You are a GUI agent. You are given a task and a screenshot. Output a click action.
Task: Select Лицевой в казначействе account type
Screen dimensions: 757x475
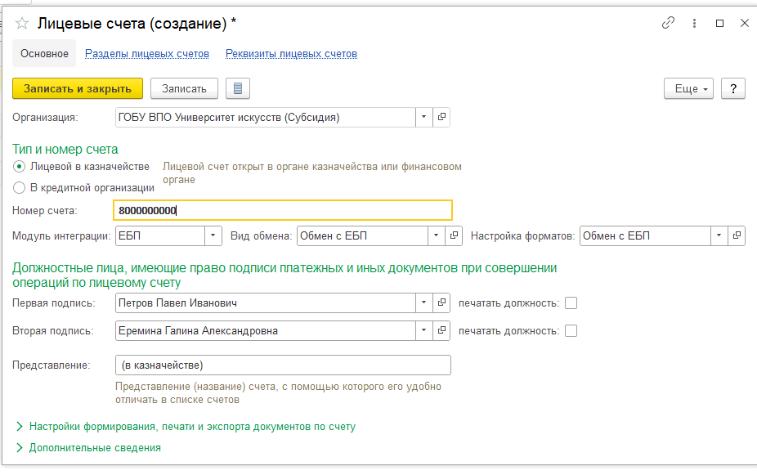tap(19, 167)
